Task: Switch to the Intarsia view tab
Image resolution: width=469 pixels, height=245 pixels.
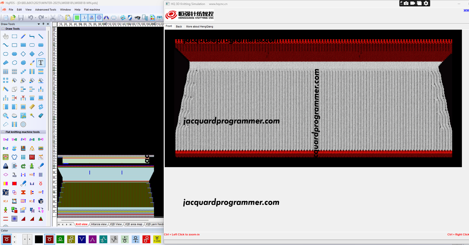Action: pyautogui.click(x=98, y=224)
